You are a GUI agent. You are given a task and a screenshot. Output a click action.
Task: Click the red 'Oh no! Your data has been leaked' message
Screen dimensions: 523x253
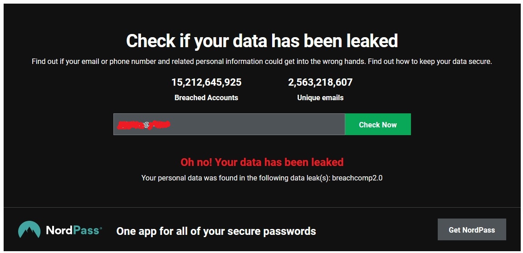coord(262,162)
